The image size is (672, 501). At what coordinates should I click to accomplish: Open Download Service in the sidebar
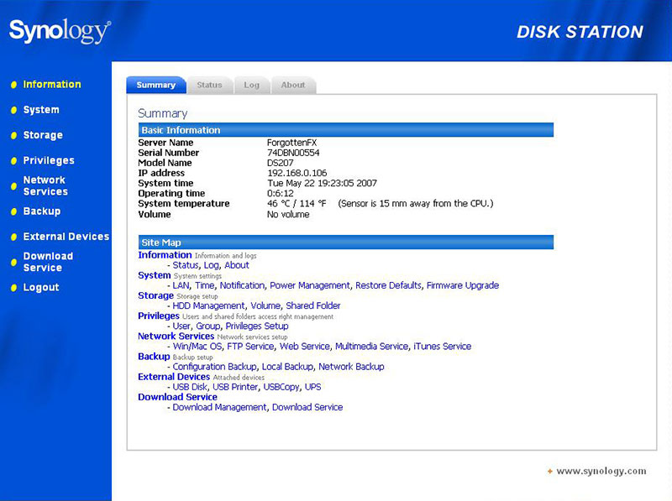[48, 262]
